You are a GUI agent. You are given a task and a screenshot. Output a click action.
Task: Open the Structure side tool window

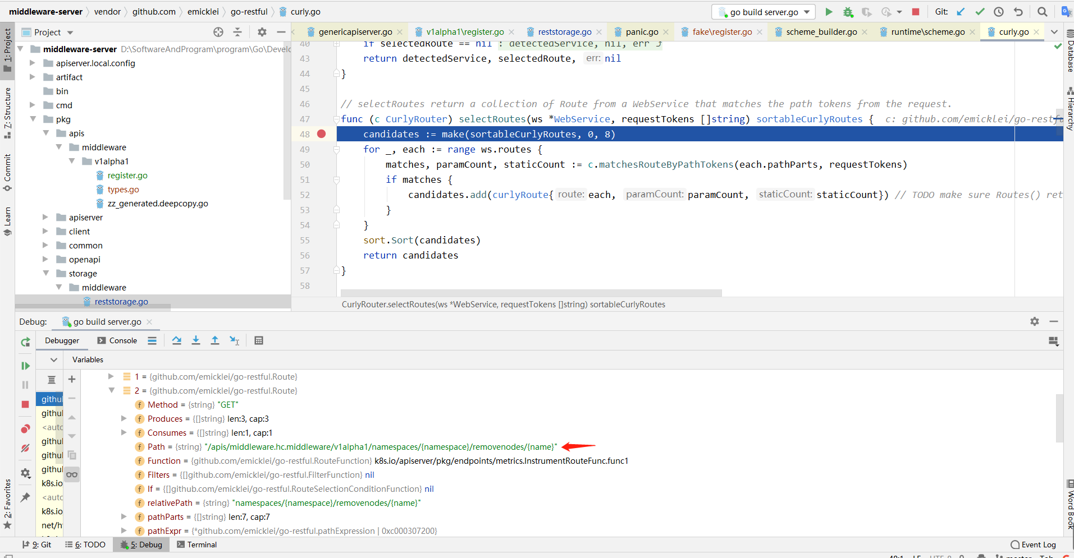[7, 113]
